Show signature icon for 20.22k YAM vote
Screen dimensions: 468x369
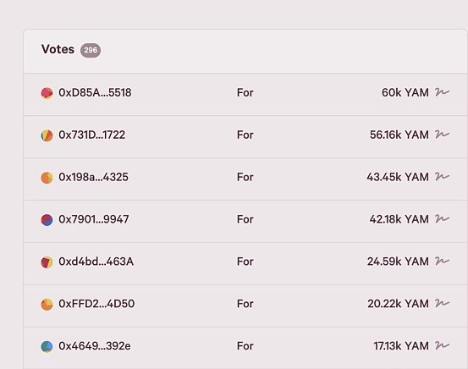442,303
